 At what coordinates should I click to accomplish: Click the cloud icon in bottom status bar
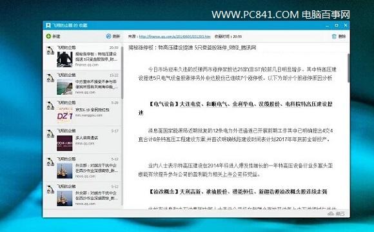pyautogui.click(x=331, y=213)
